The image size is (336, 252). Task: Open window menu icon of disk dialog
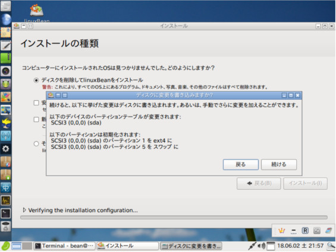[x=51, y=95]
